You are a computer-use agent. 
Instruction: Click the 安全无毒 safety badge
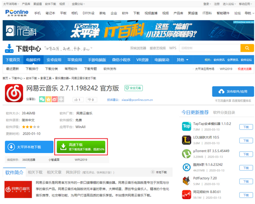[133, 88]
